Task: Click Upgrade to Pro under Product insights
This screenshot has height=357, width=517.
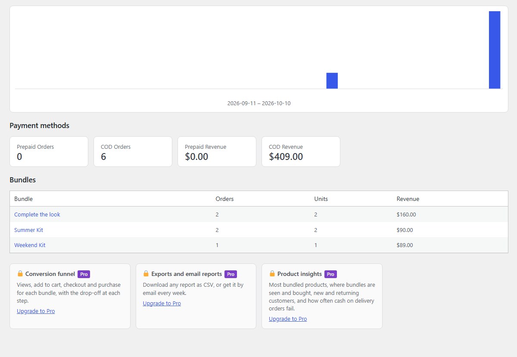Action: click(x=288, y=319)
